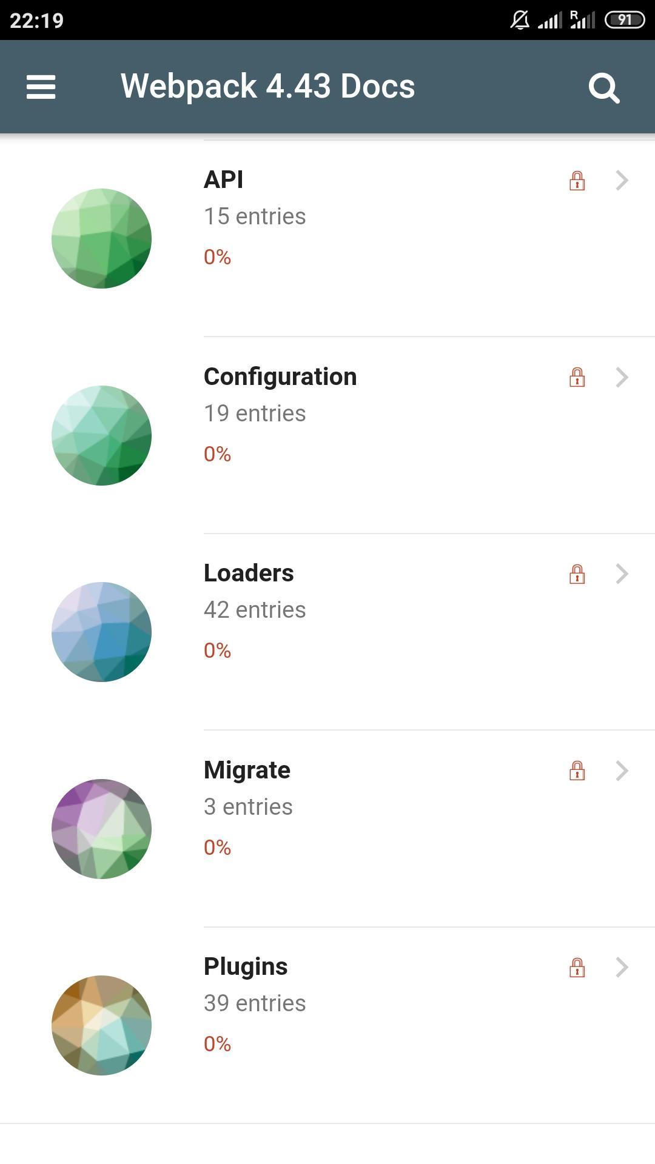655x1164 pixels.
Task: Expand the API section chevron
Action: [x=622, y=181]
